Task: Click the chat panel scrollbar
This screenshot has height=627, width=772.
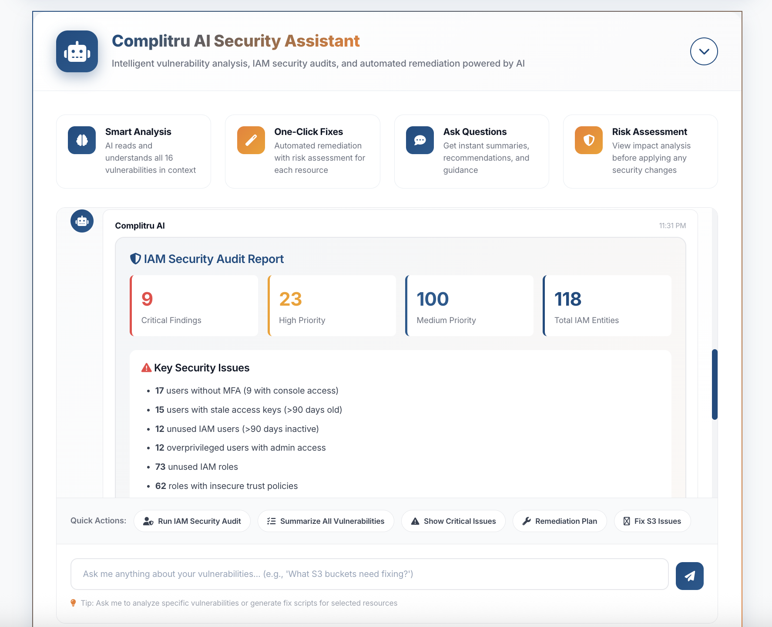Action: coord(715,384)
